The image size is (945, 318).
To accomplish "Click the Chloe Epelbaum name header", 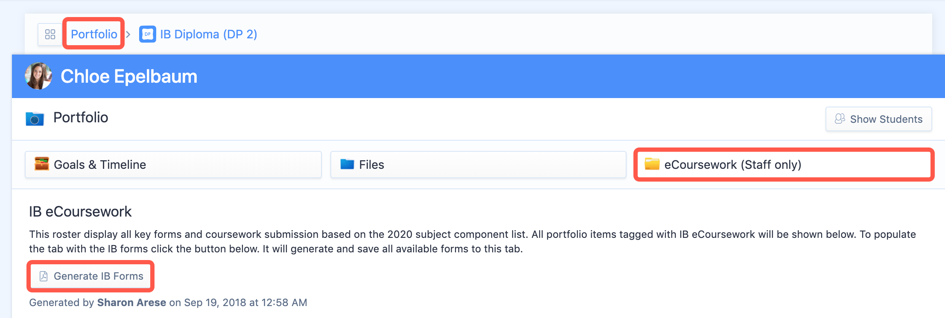I will tap(129, 76).
